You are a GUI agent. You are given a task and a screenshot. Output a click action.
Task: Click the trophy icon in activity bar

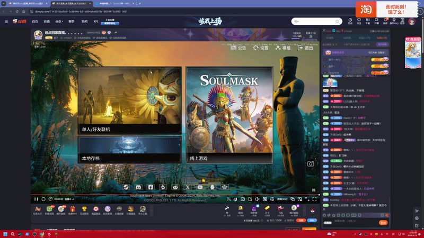[84, 210]
